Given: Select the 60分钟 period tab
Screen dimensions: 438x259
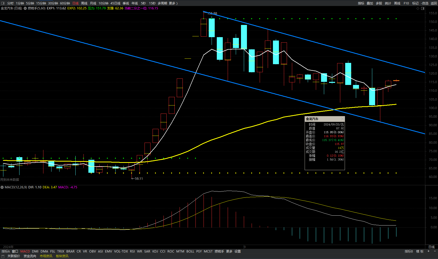Looking at the screenshot, I should point(65,3).
